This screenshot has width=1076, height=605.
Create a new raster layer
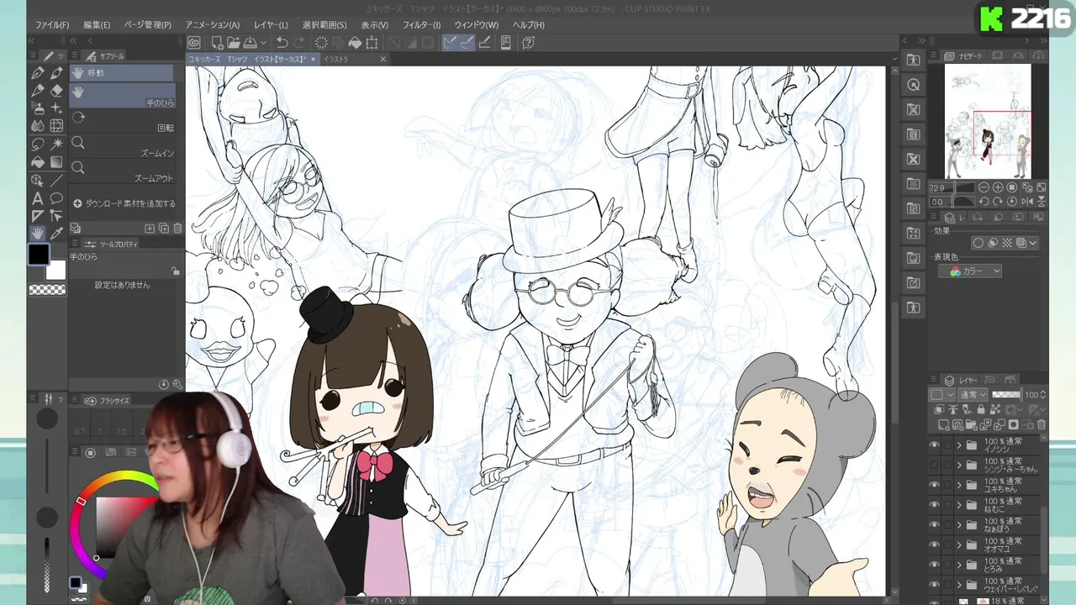946,425
